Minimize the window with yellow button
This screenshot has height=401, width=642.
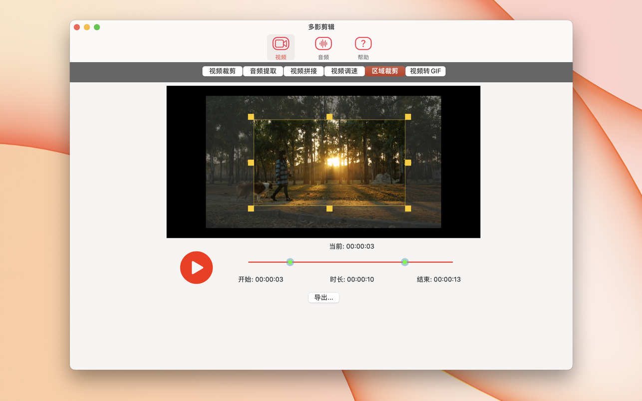87,27
